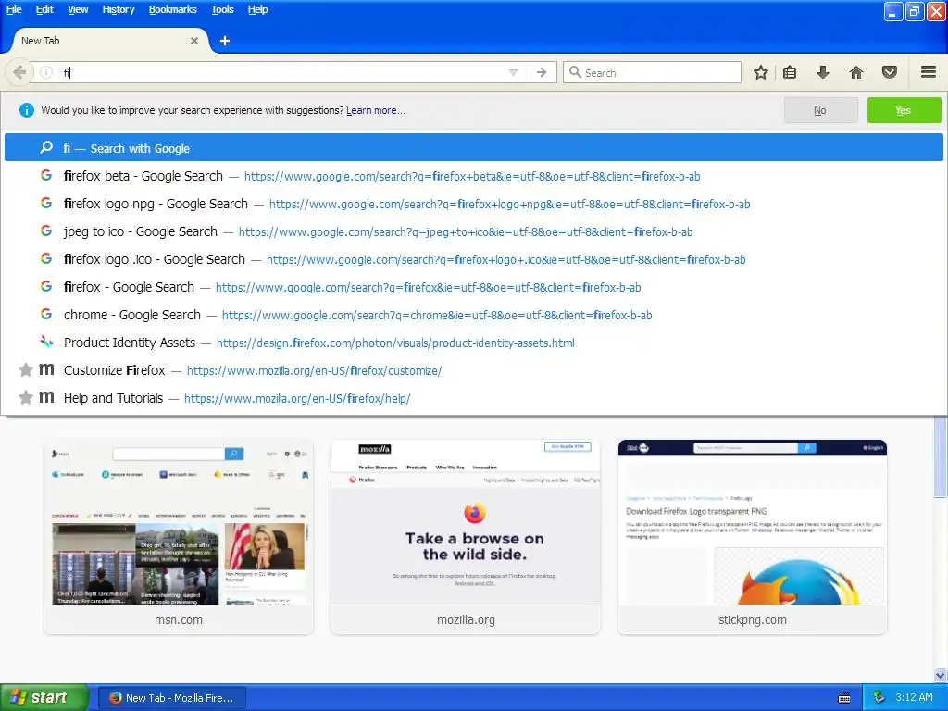Open the stickpng.com top site thumbnail
Viewport: 948px width, 711px height.
pos(753,538)
